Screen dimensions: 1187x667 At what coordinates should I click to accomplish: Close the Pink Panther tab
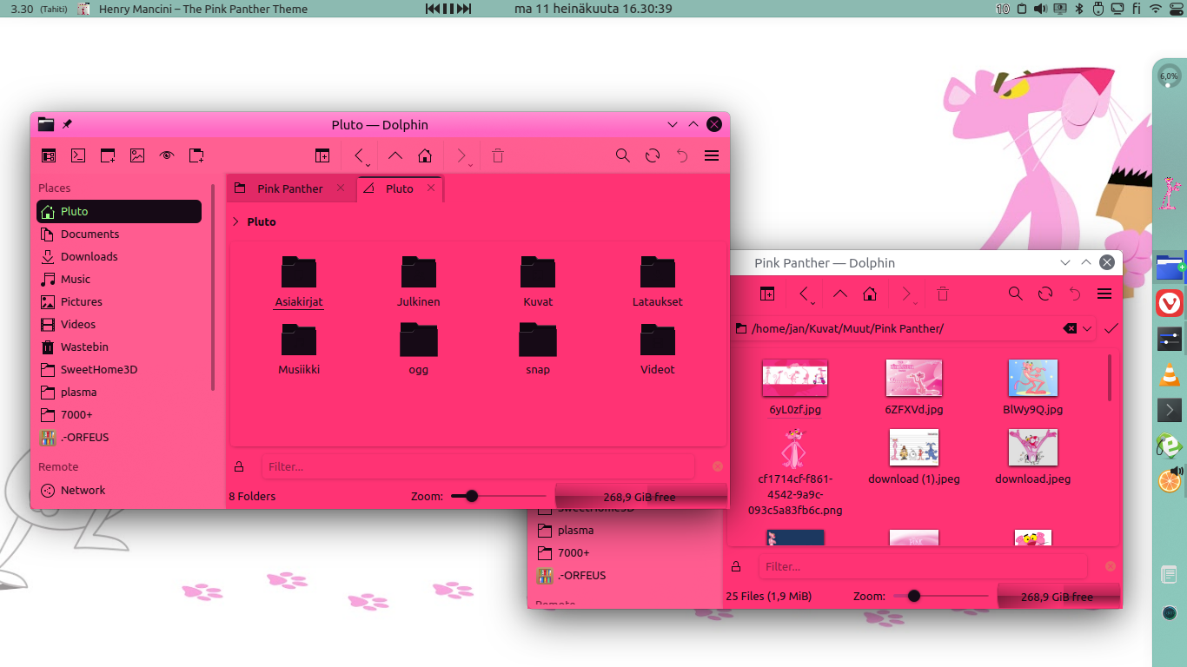(341, 188)
